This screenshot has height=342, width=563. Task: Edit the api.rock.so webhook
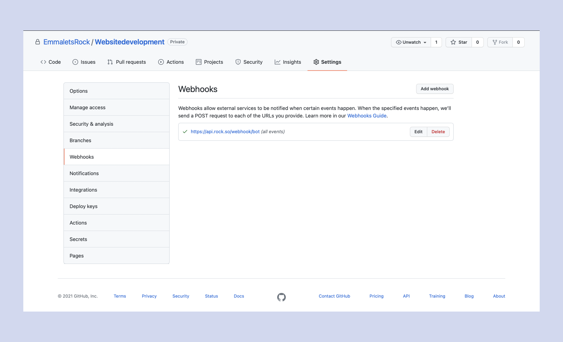[418, 132]
